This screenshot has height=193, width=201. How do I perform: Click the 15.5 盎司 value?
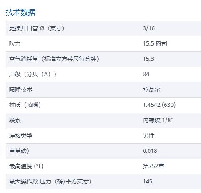point(155,43)
